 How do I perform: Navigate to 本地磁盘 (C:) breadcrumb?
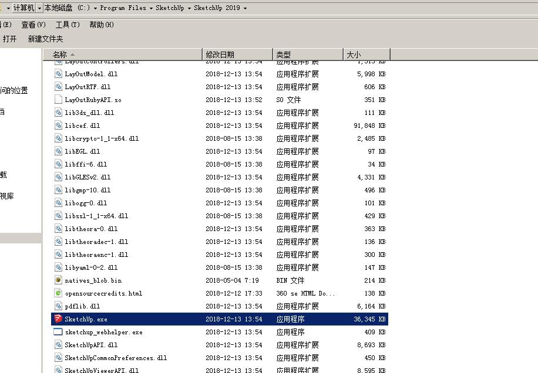click(x=67, y=8)
